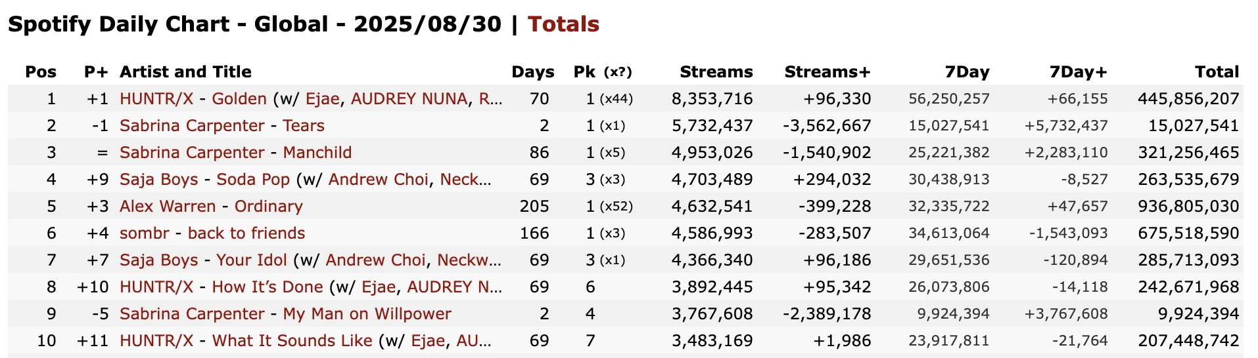Click the Ejae featured artist link in row one
Image resolution: width=1258 pixels, height=358 pixels.
pyautogui.click(x=323, y=99)
